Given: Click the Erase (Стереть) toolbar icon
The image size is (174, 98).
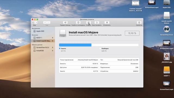Looking at the screenshot, I should 88,23.
